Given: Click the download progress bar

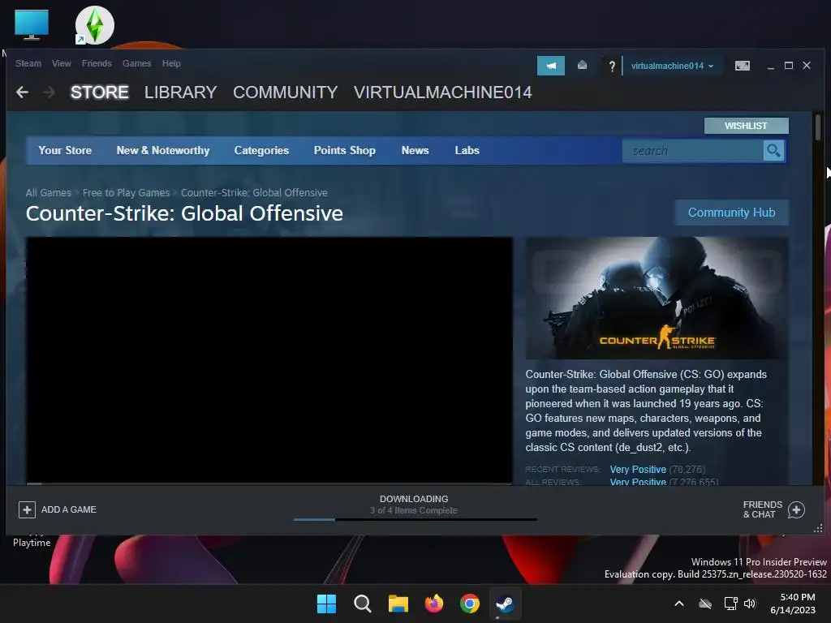Looking at the screenshot, I should point(415,520).
